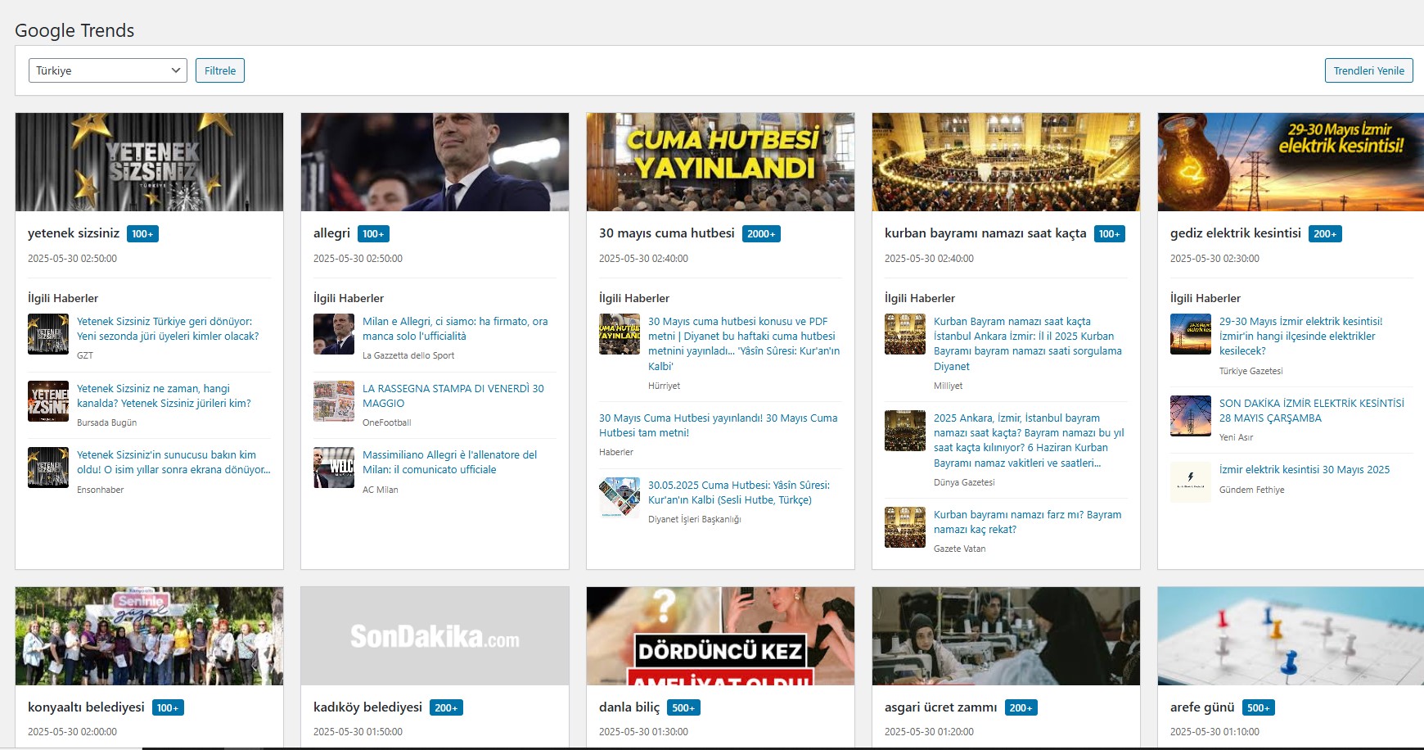Open the danla biliç card image
Viewport: 1424px width, 750px height.
coord(720,636)
